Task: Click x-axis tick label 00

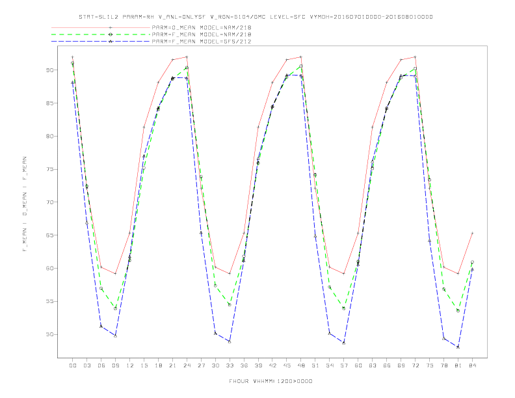Action: (x=73, y=365)
